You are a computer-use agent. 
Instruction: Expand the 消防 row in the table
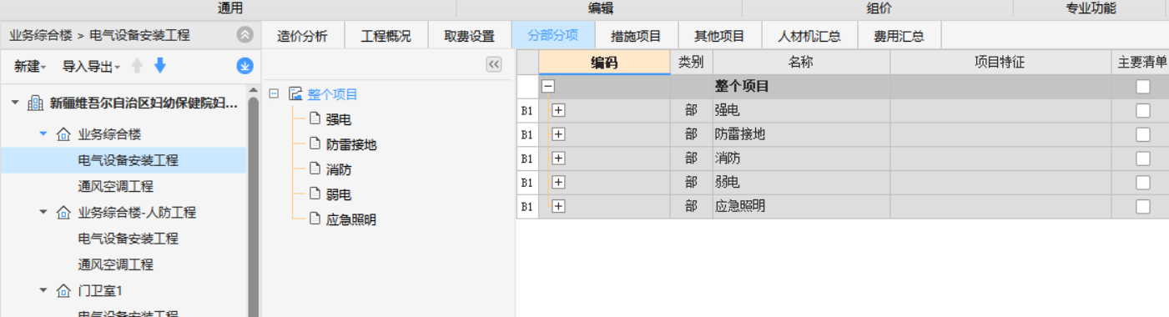coord(558,158)
